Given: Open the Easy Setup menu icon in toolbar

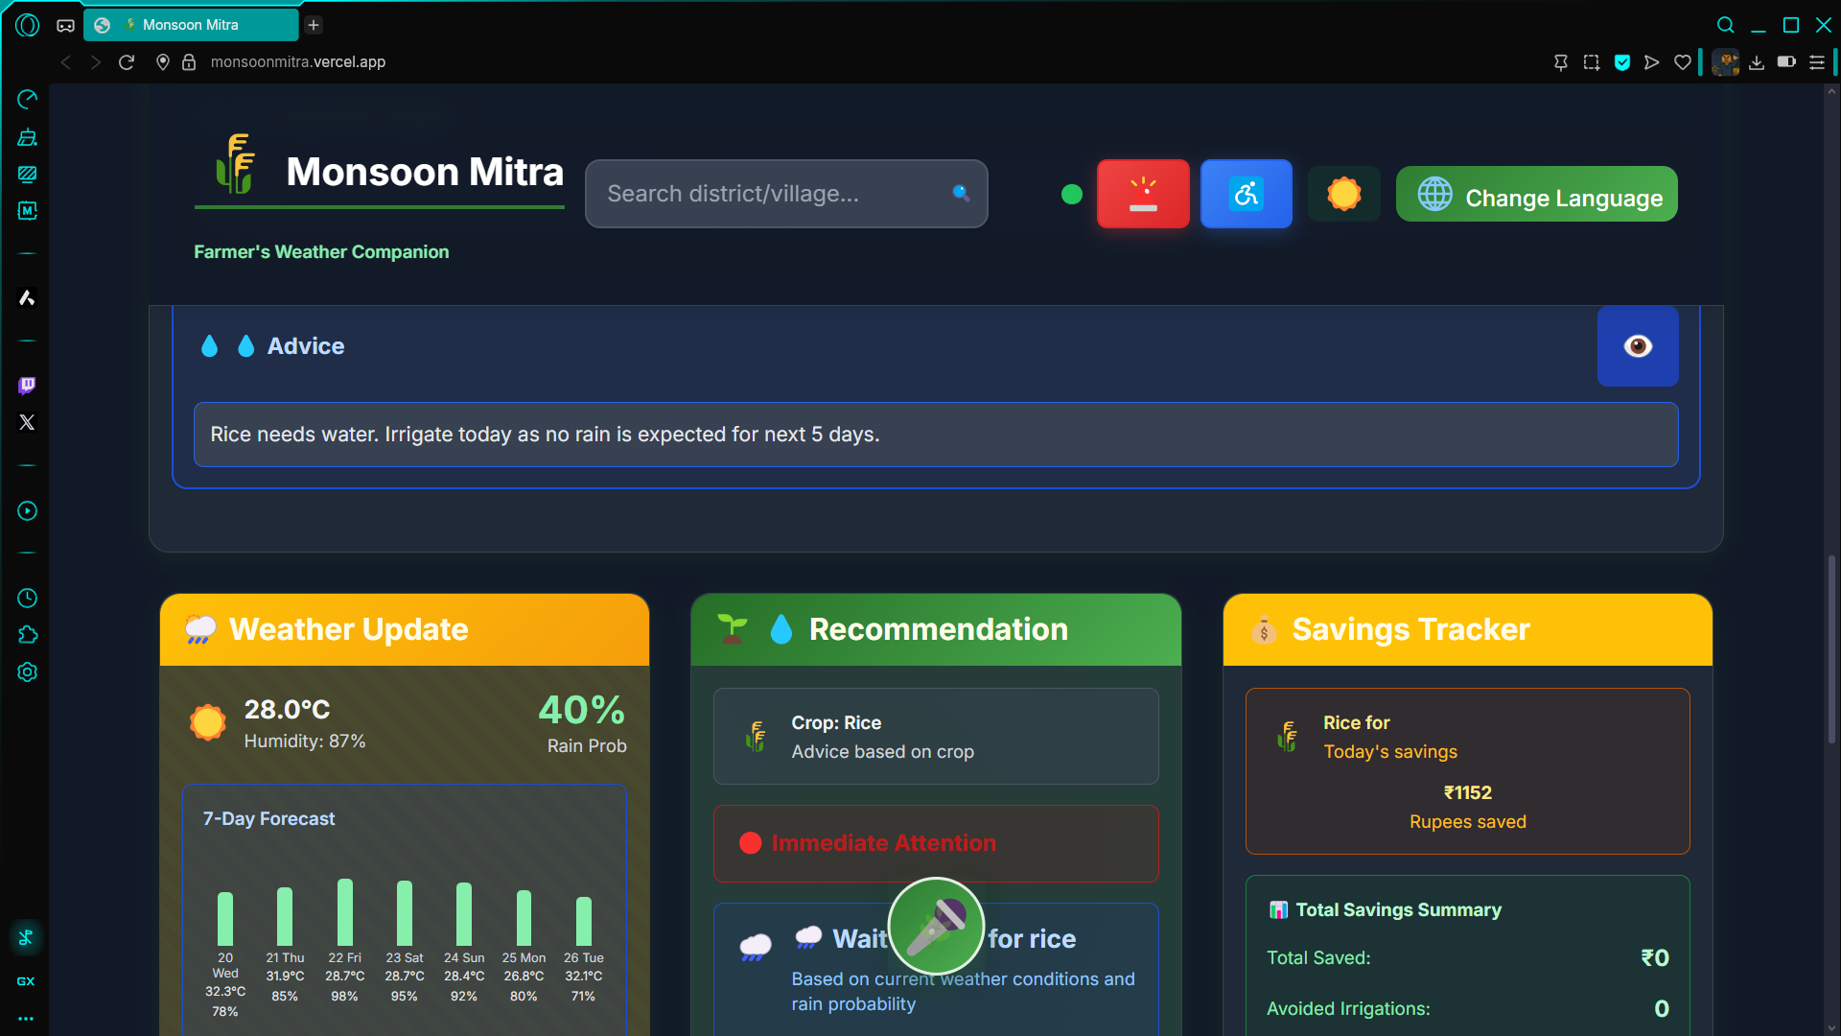Looking at the screenshot, I should click(x=1817, y=62).
